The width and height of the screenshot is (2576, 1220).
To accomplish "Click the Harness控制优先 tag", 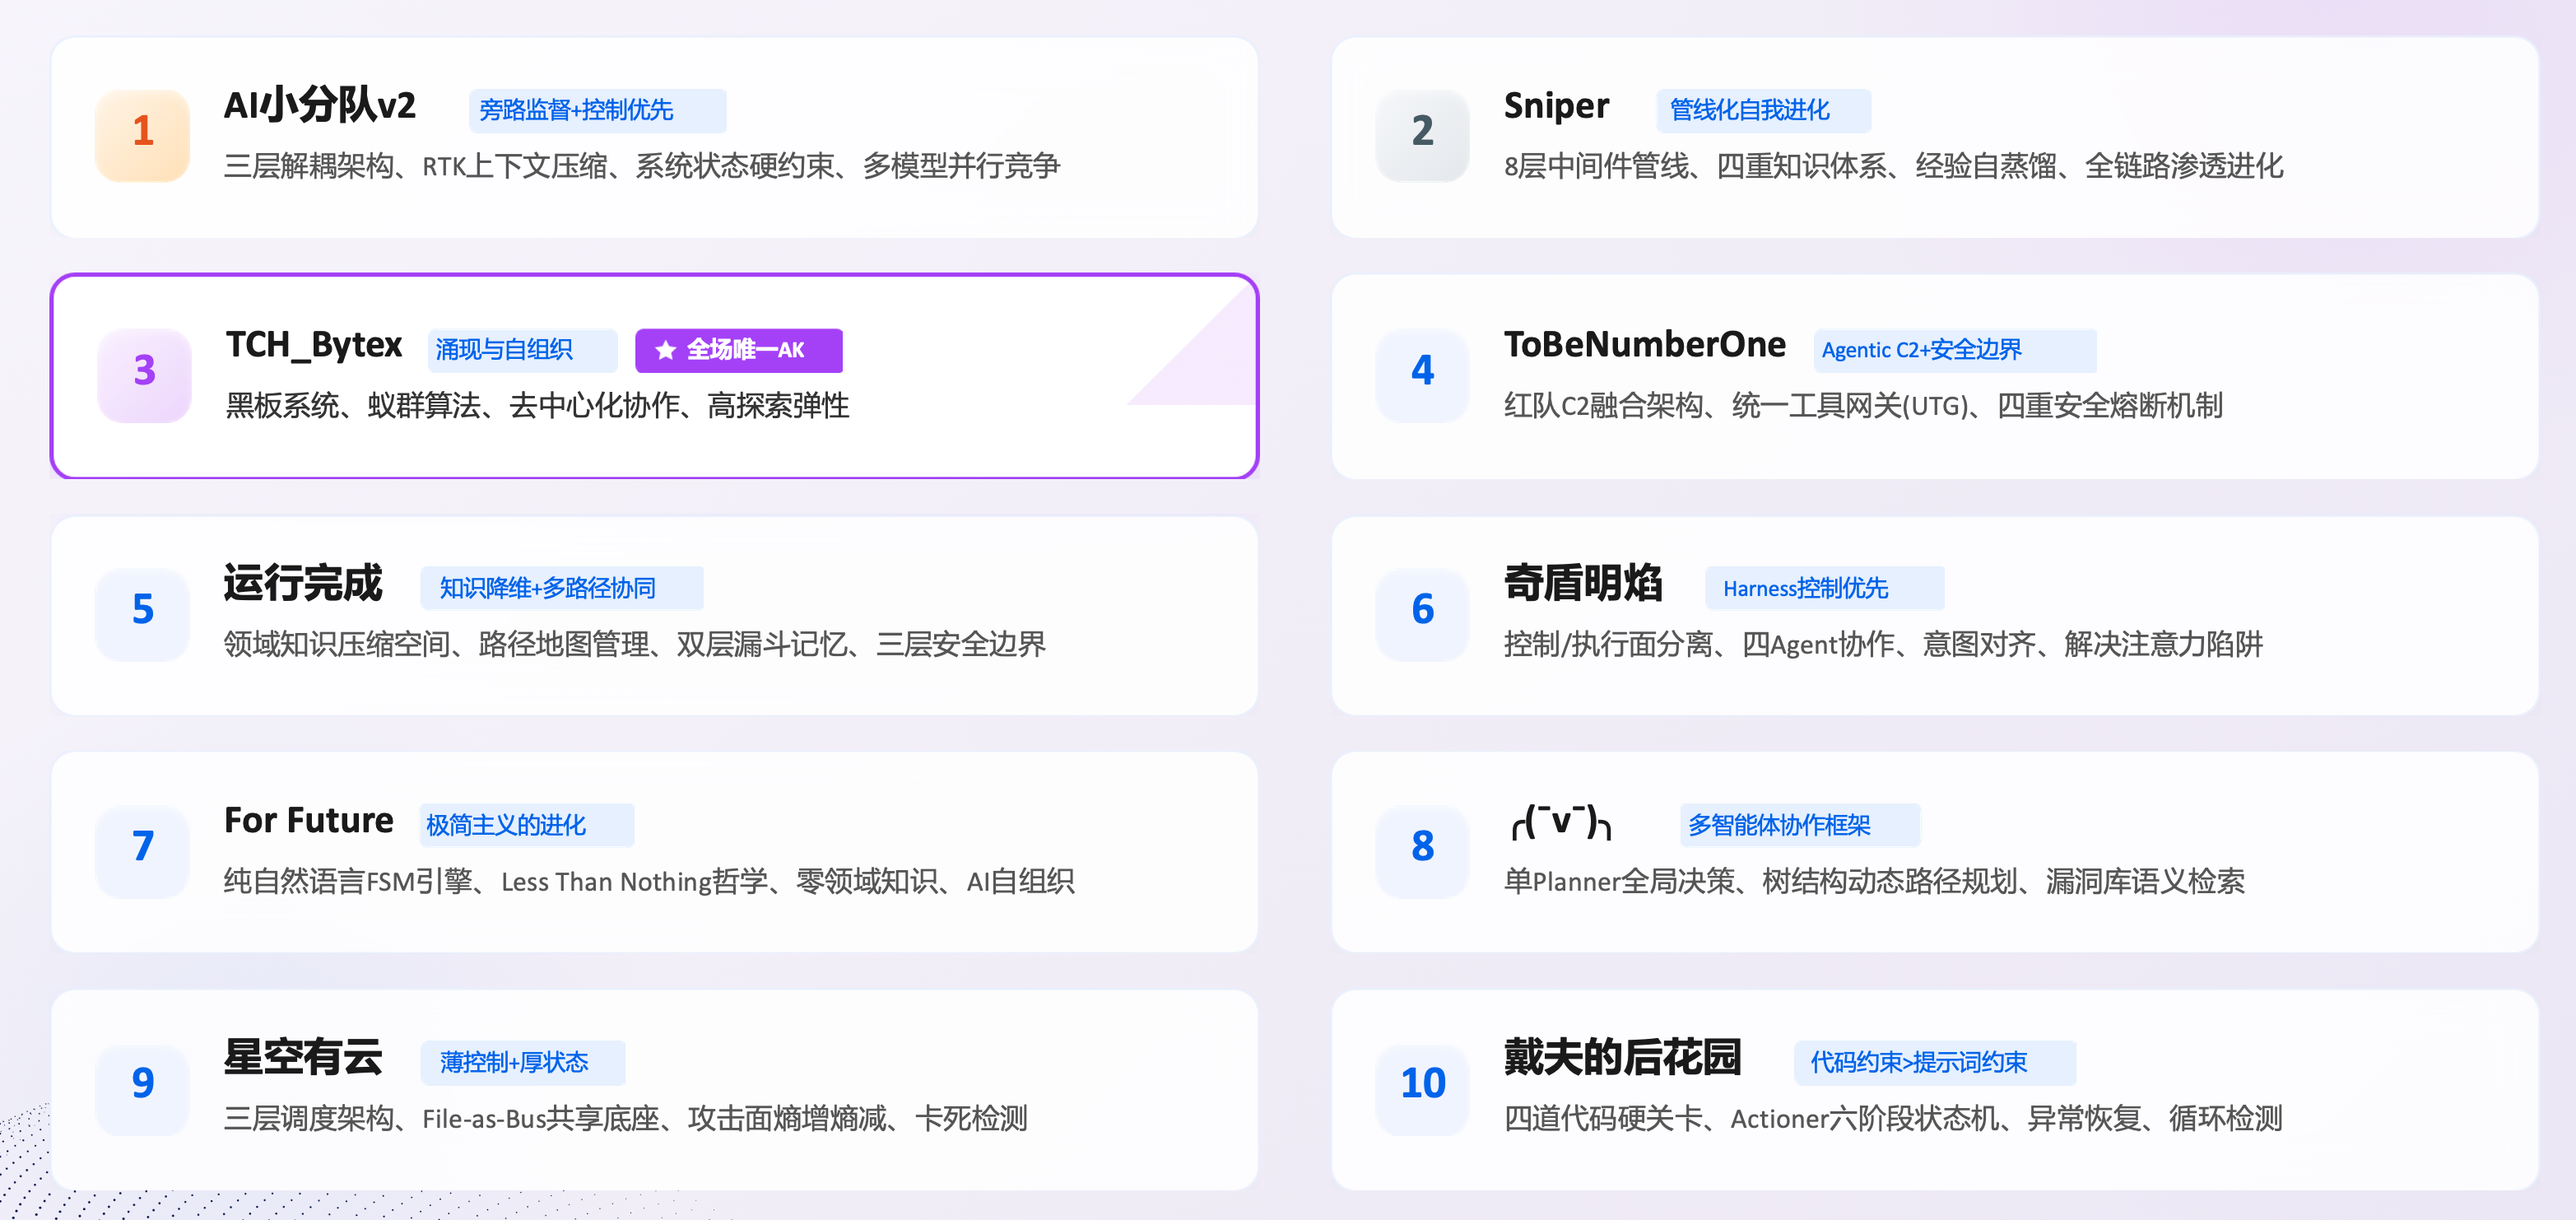I will (1825, 588).
